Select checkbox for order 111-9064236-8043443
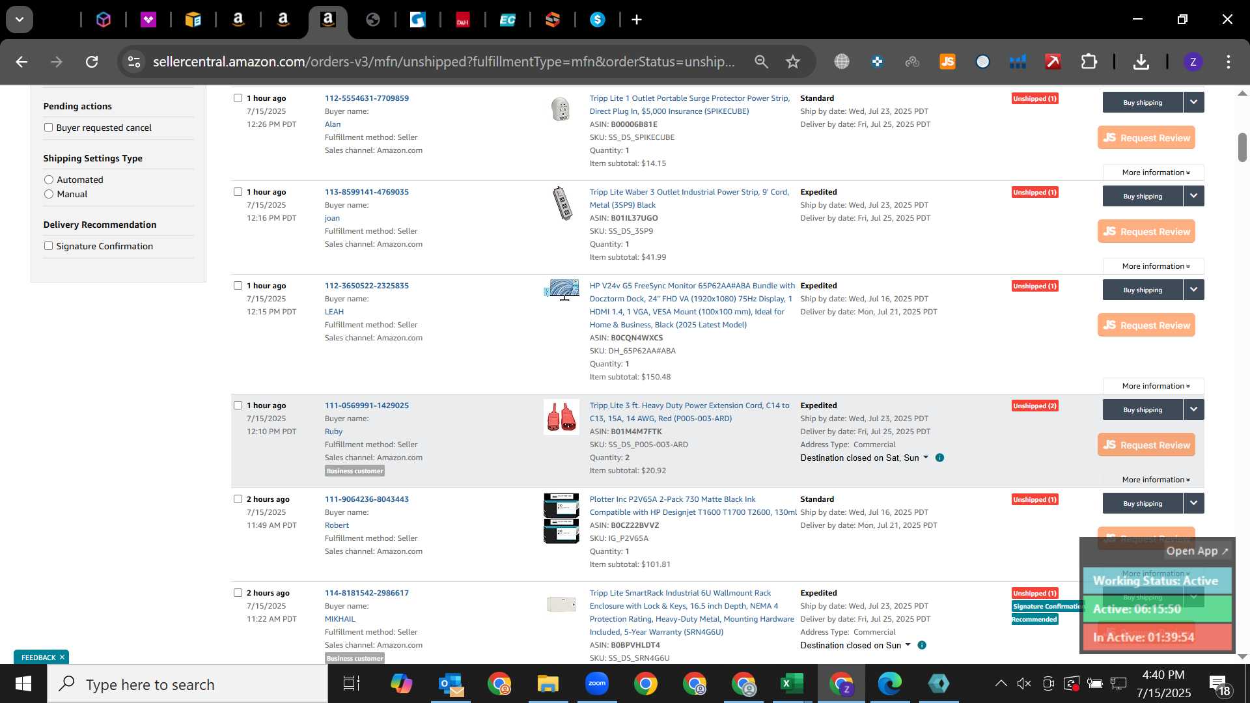 pyautogui.click(x=238, y=499)
